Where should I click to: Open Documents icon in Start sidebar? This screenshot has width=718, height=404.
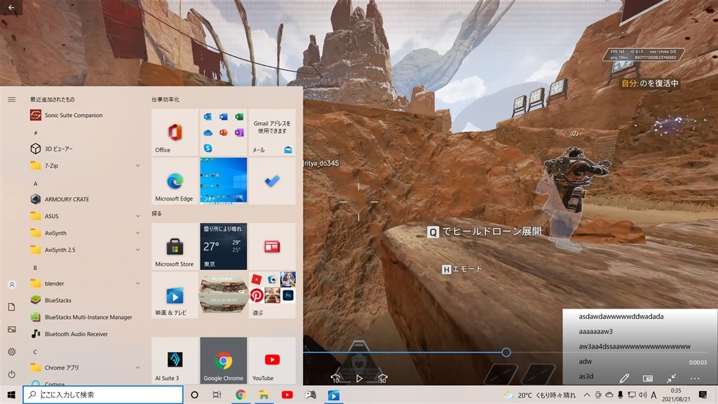click(12, 307)
